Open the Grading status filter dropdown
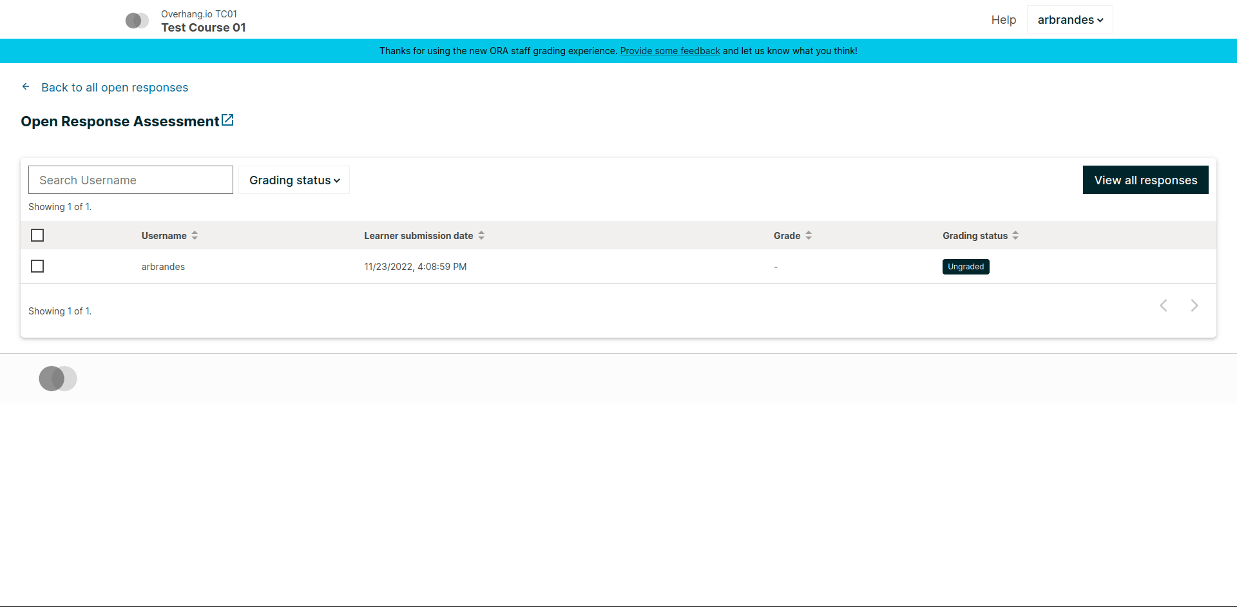The height and width of the screenshot is (607, 1237). click(294, 180)
